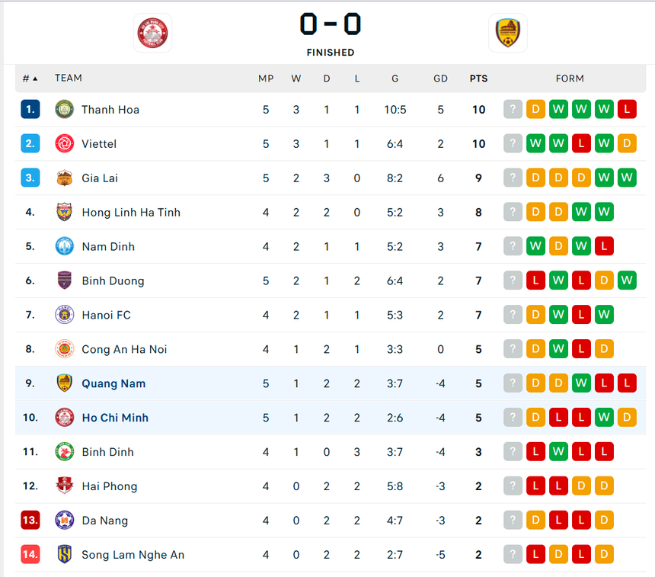Viewport: 655px width, 577px height.
Task: Click the Da Nang team logo
Action: pos(64,521)
